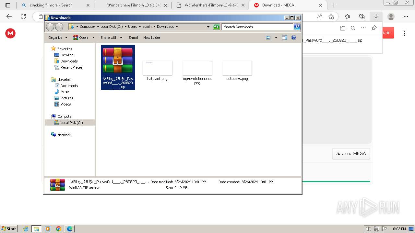Image resolution: width=415 pixels, height=233 pixels.
Task: Select outbooks.png file
Action: click(x=237, y=71)
